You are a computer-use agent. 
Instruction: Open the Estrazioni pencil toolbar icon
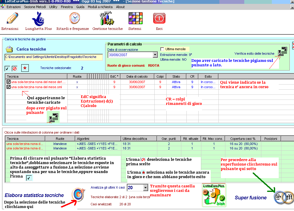click(x=12, y=18)
